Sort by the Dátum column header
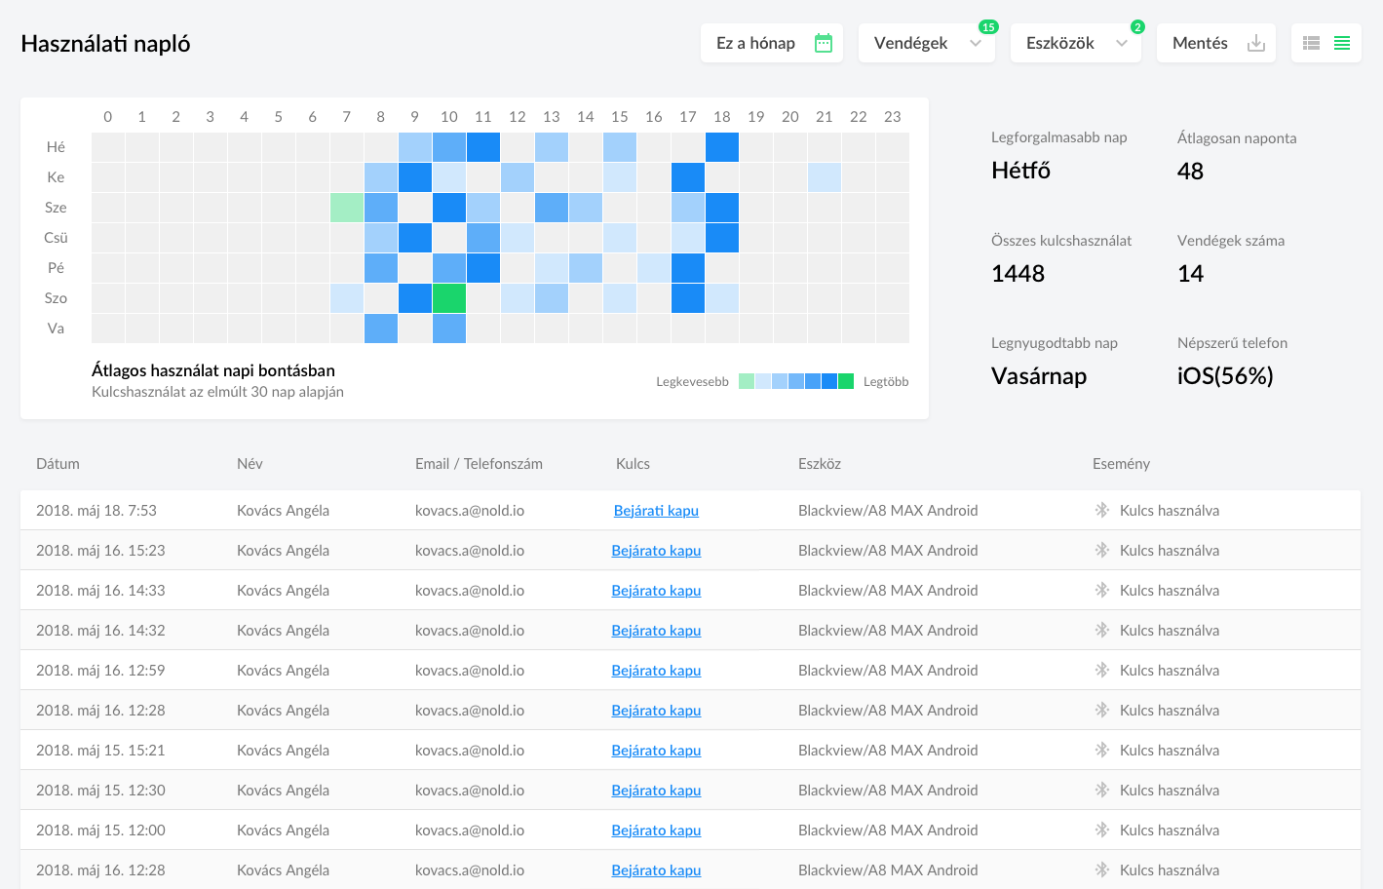 [58, 464]
